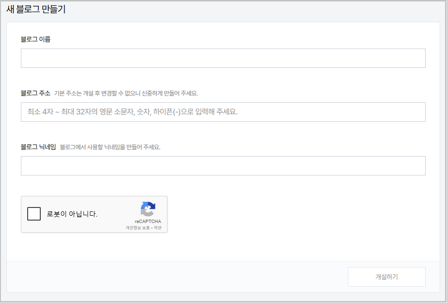Click the 블로그 이름 input field

click(223, 58)
